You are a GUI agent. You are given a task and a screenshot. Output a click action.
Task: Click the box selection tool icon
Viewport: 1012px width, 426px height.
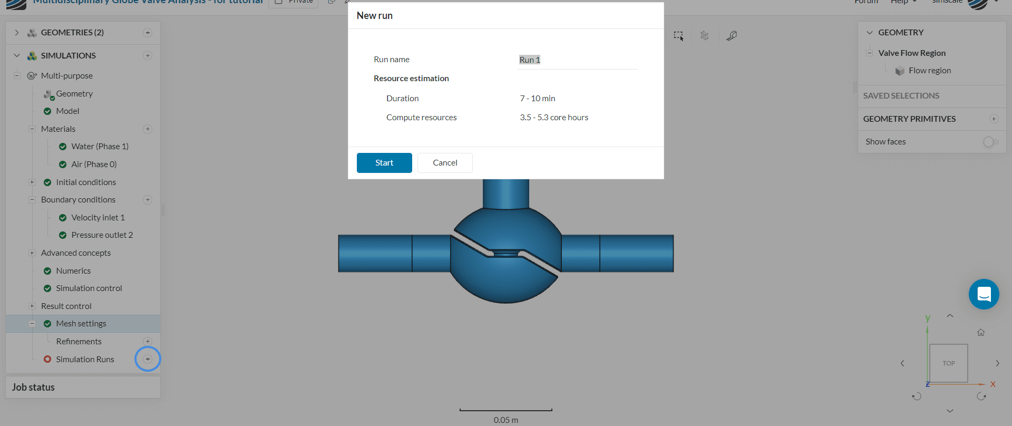[x=678, y=36]
